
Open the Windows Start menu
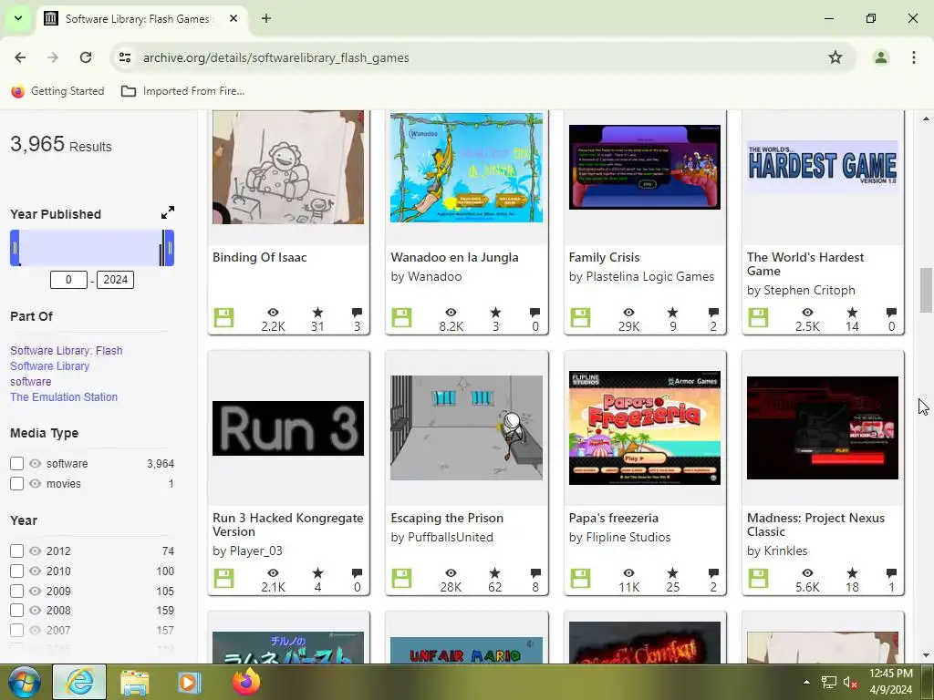(25, 682)
